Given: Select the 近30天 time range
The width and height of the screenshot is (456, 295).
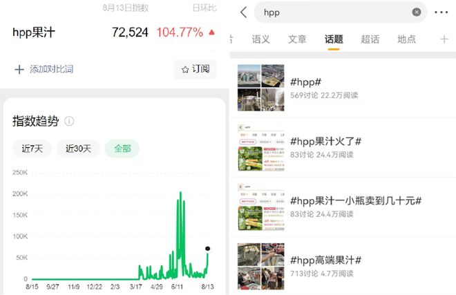Looking at the screenshot, I should point(78,149).
